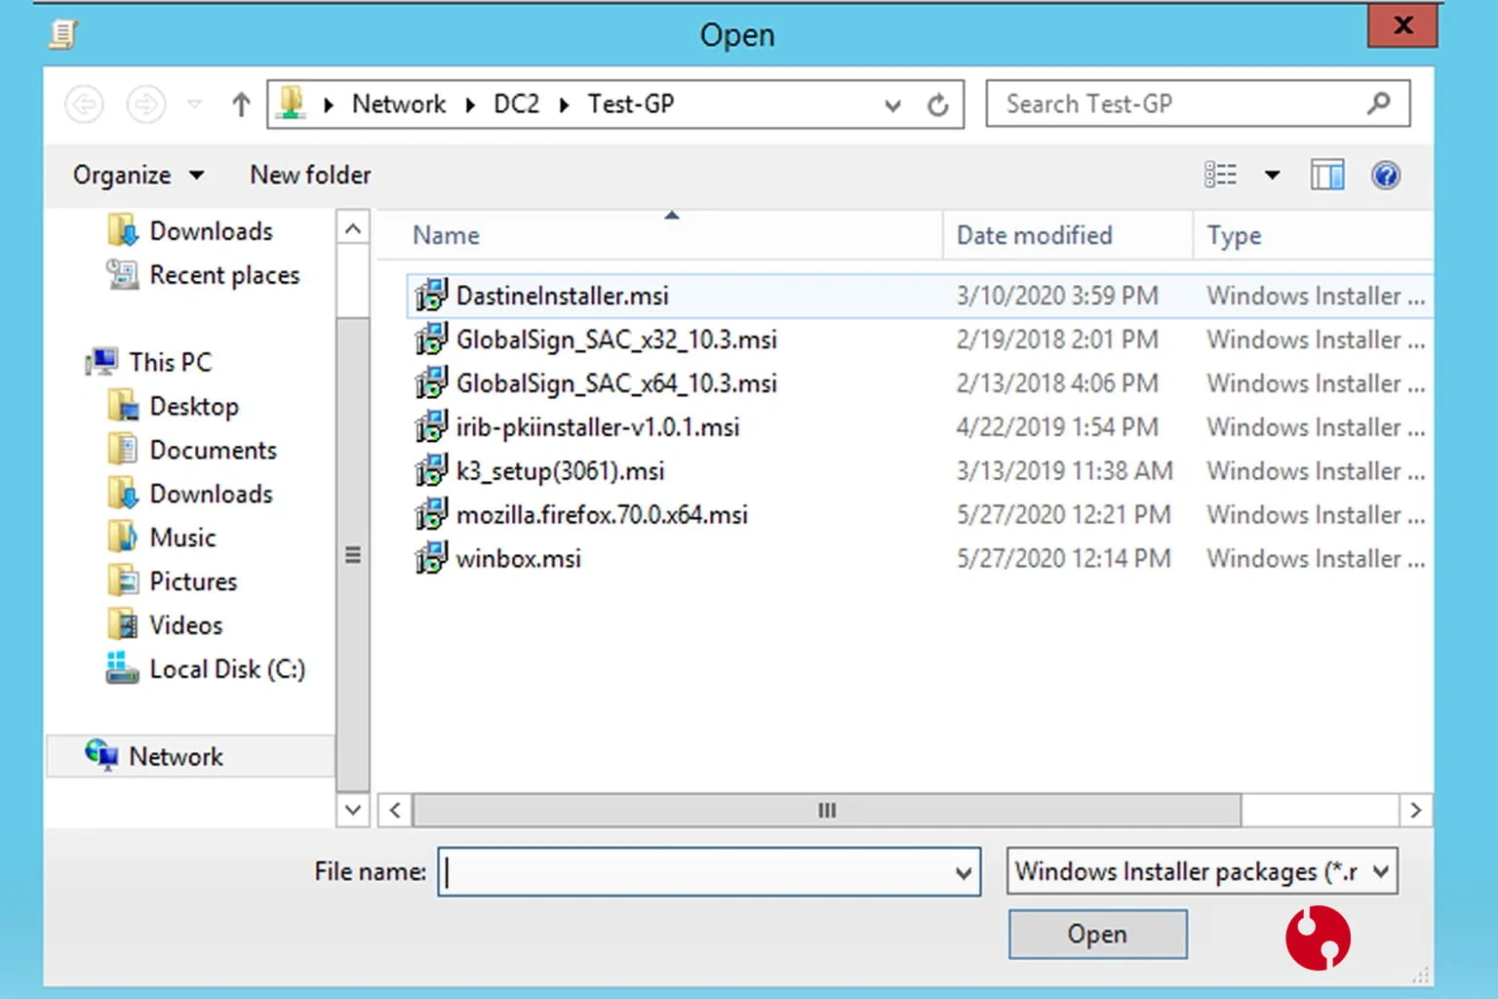Open the Network location in sidebar
The height and width of the screenshot is (999, 1498).
click(190, 756)
